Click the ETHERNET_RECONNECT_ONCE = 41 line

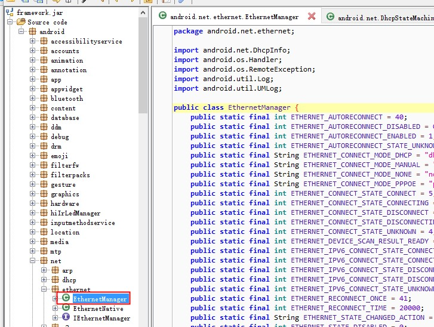[x=301, y=298]
